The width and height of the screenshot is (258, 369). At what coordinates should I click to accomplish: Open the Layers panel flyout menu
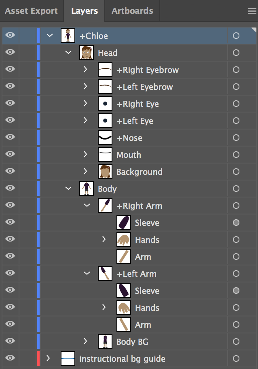250,11
